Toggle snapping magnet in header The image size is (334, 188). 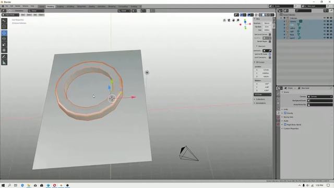[x=139, y=10]
